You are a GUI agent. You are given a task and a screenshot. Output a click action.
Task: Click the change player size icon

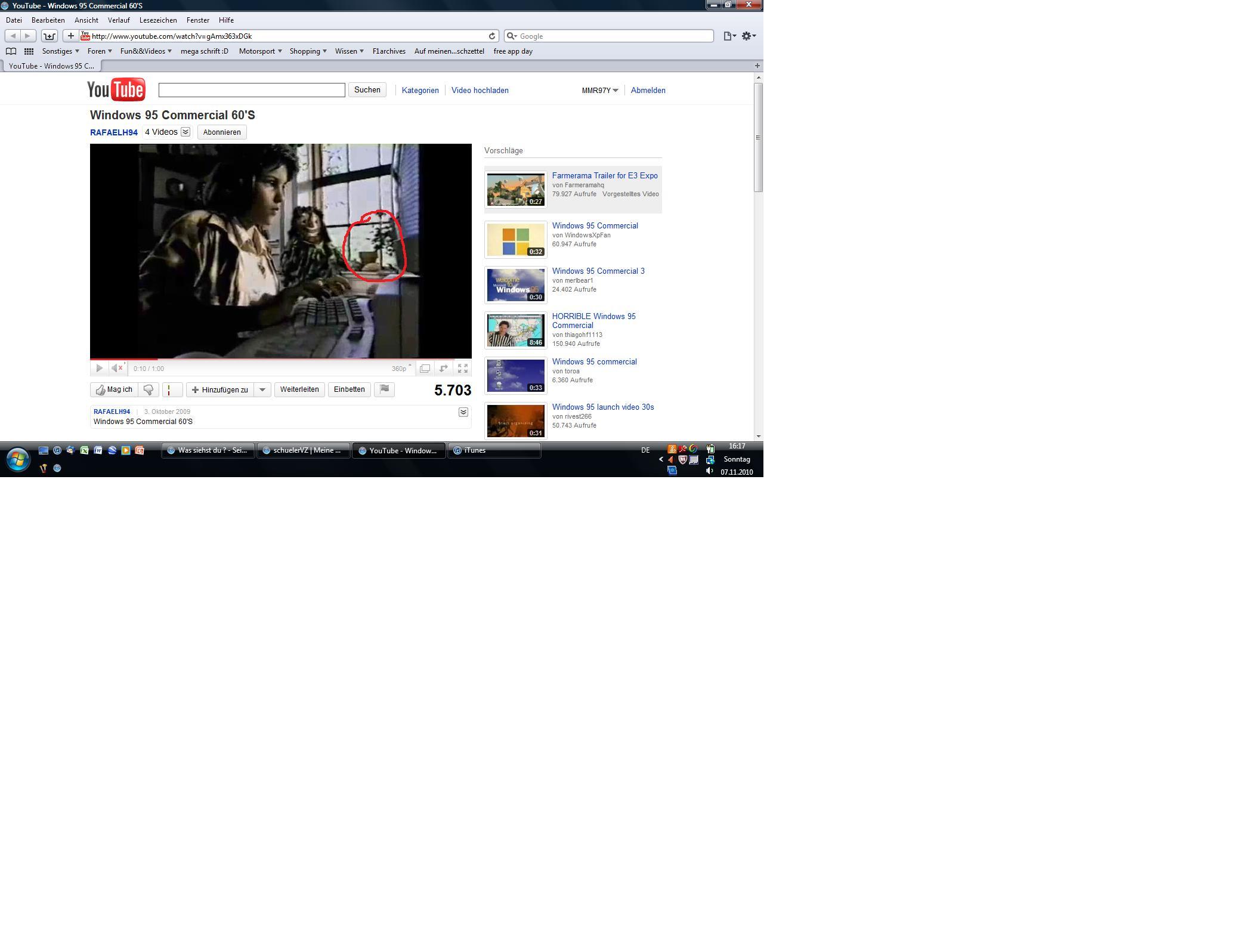coord(443,369)
